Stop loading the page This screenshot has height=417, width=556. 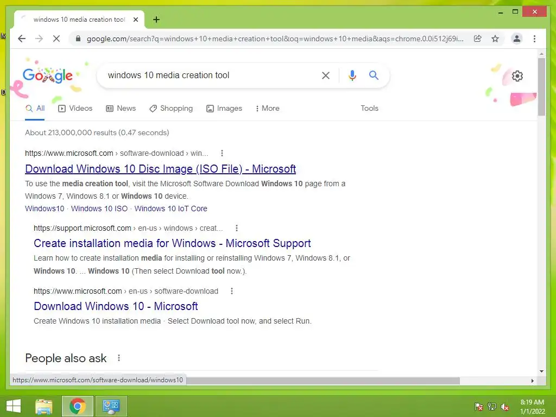pyautogui.click(x=56, y=39)
